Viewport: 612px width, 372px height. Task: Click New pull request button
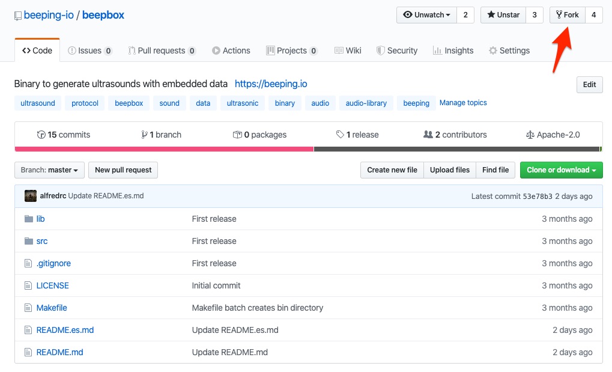point(123,170)
